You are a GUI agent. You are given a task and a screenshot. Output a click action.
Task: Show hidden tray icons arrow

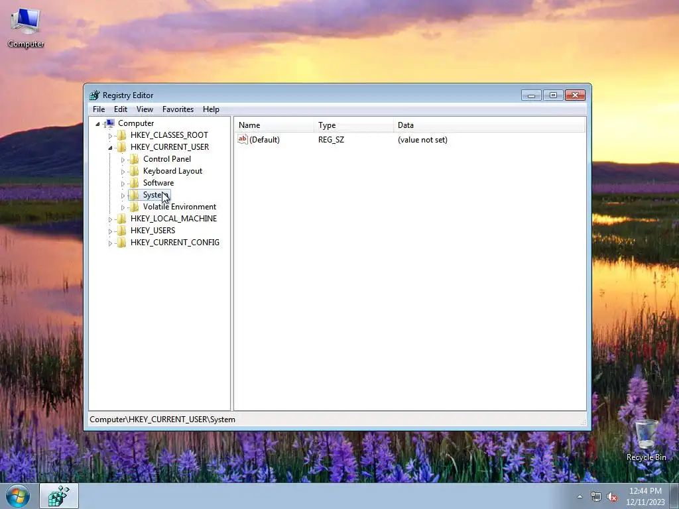click(580, 496)
